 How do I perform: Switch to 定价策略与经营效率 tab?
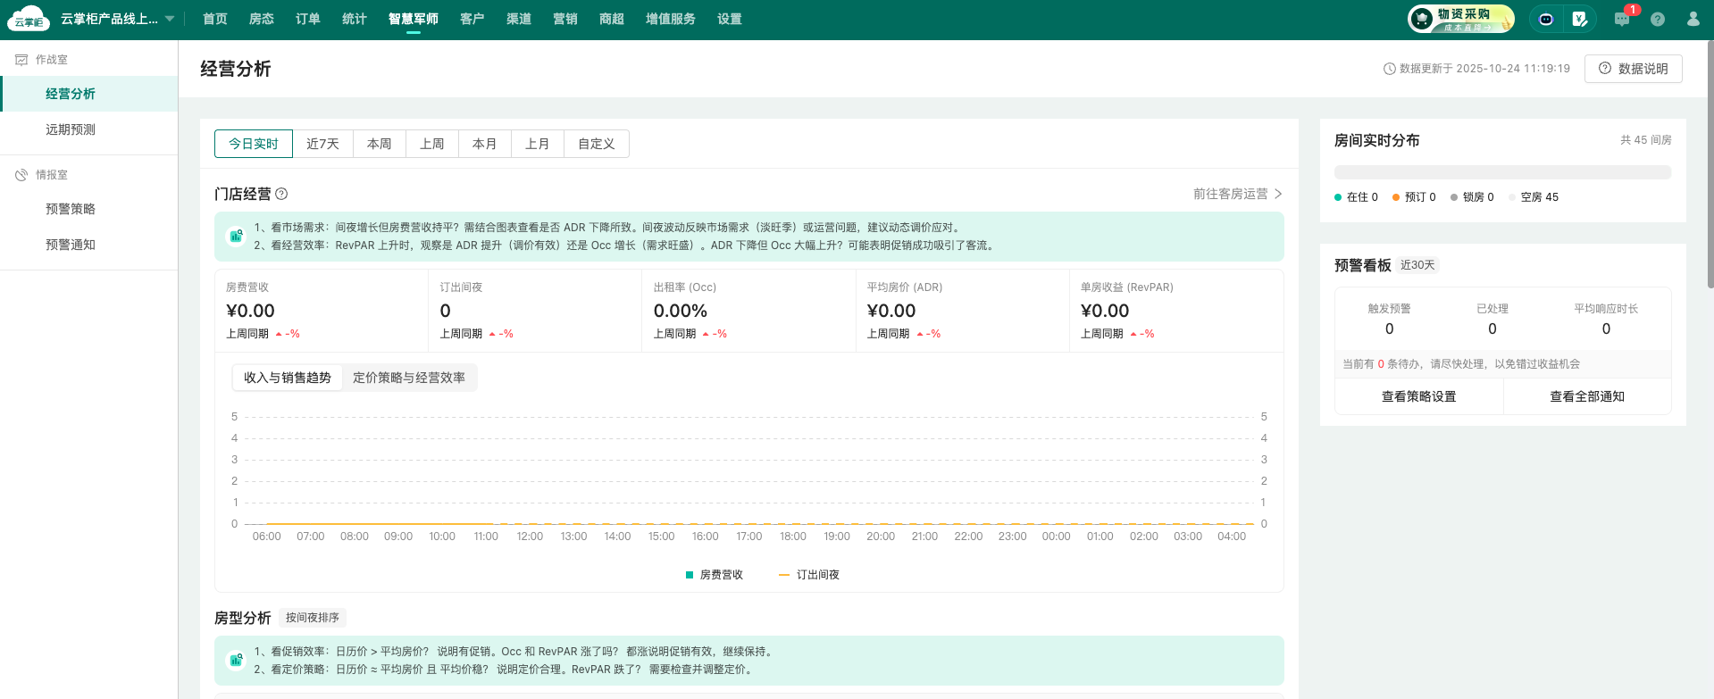point(409,378)
